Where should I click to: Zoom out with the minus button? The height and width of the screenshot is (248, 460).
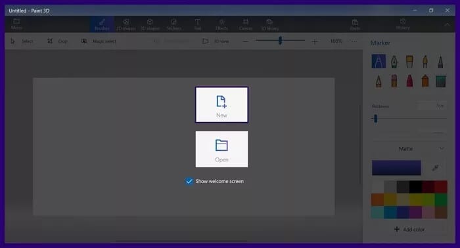246,41
